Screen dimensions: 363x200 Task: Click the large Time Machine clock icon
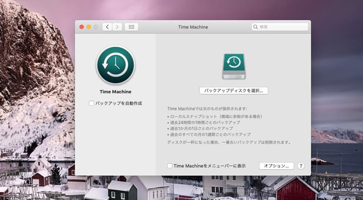point(115,65)
